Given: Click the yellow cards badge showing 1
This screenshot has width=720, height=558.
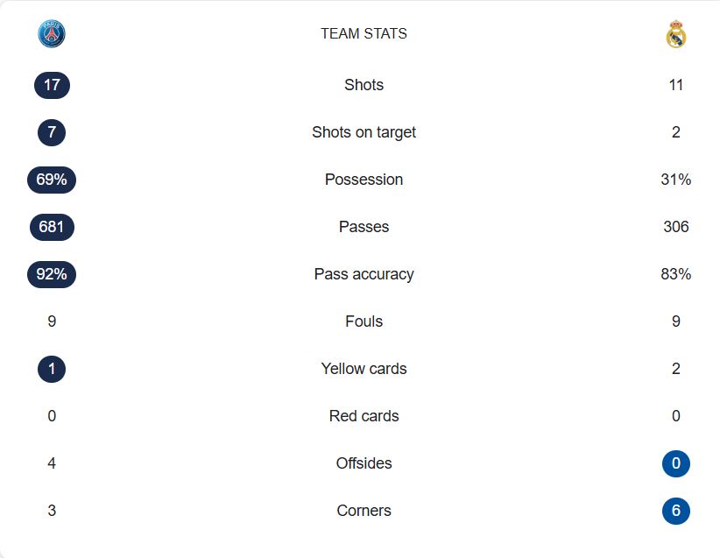Looking at the screenshot, I should pos(52,369).
